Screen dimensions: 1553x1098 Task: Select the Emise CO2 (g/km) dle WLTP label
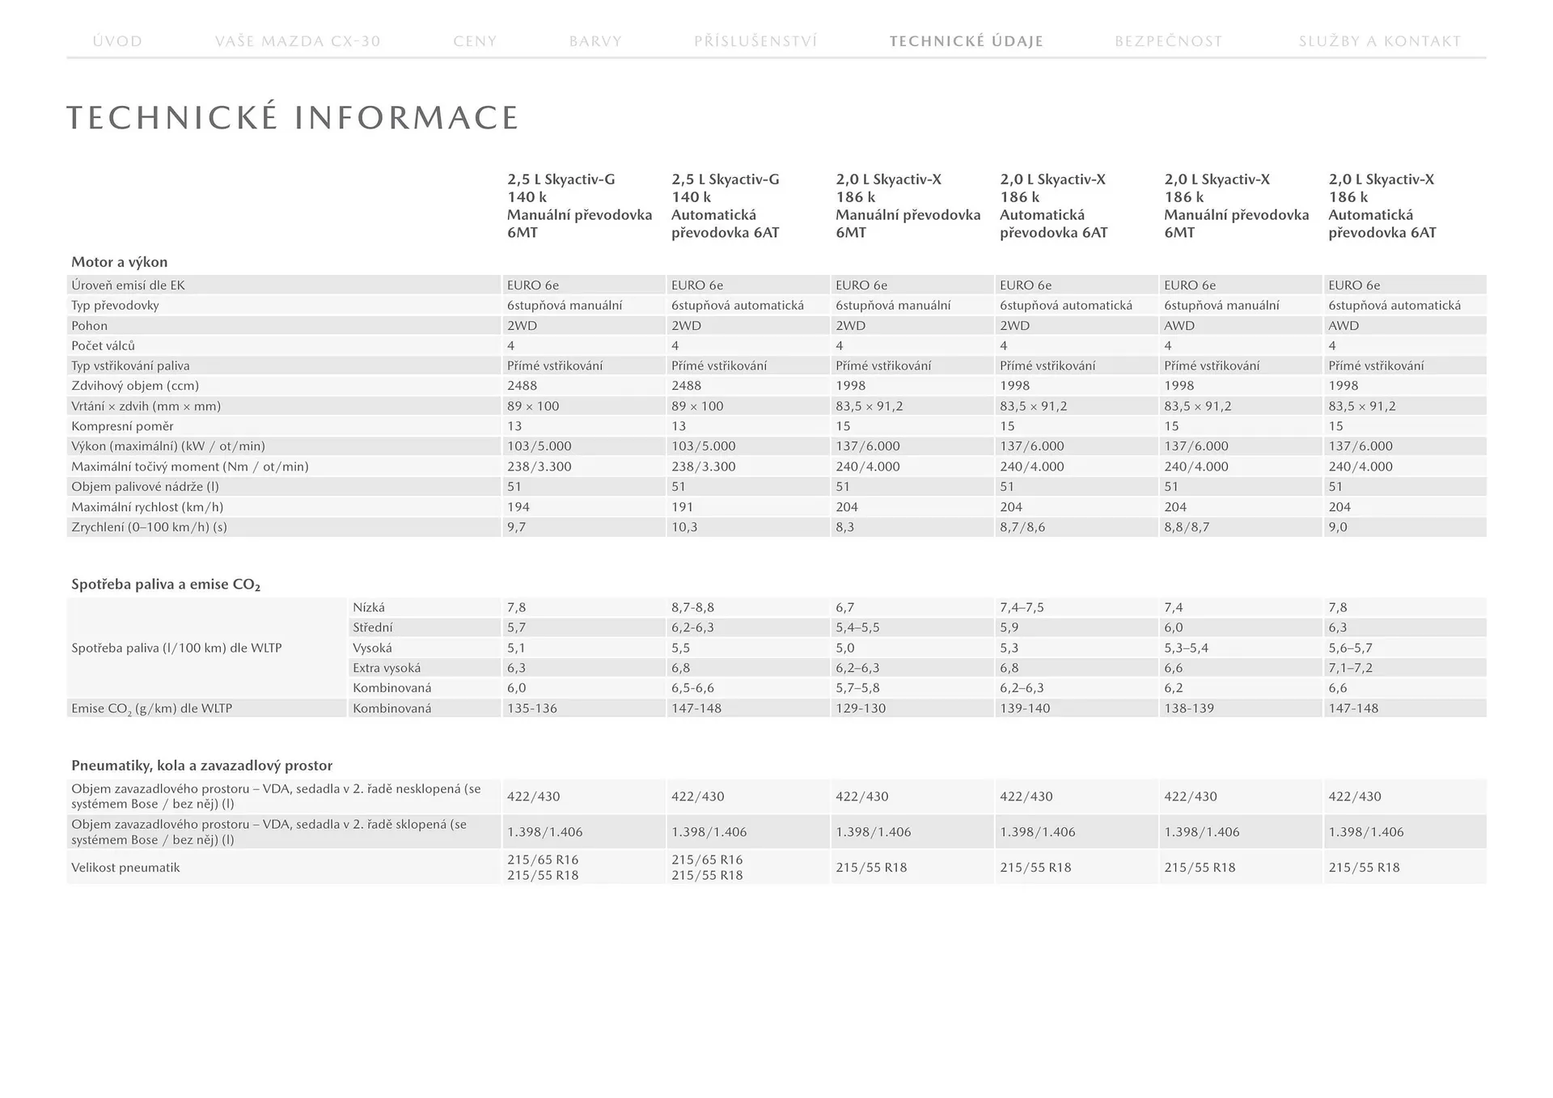[x=151, y=708]
